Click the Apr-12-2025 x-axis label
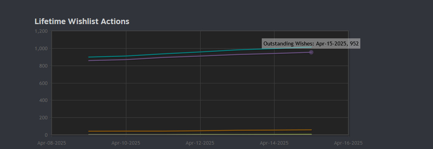 [200, 143]
